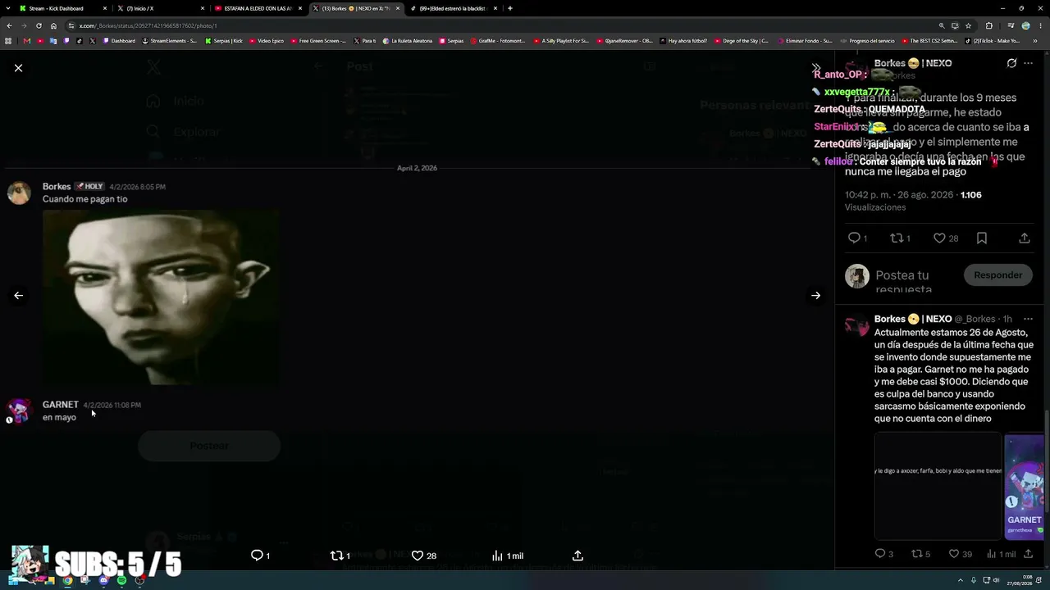Open the tab groups media control
Viewport: 1050px width, 590px height.
[x=1010, y=25]
